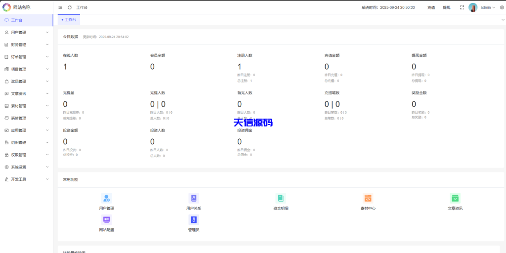
Task: Refresh the page using the reload icon
Action: tap(70, 7)
